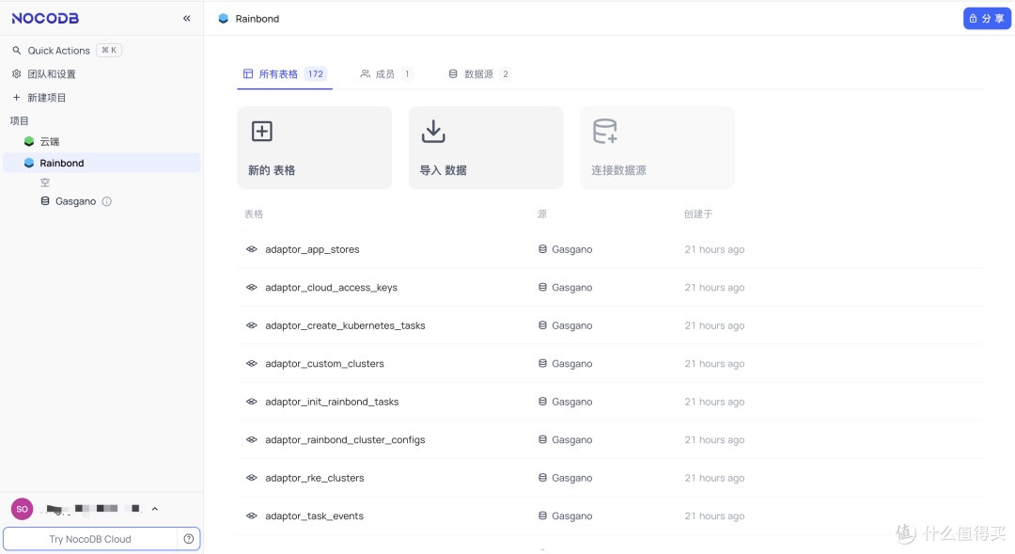
Task: Click the 分享 share button
Action: [987, 18]
